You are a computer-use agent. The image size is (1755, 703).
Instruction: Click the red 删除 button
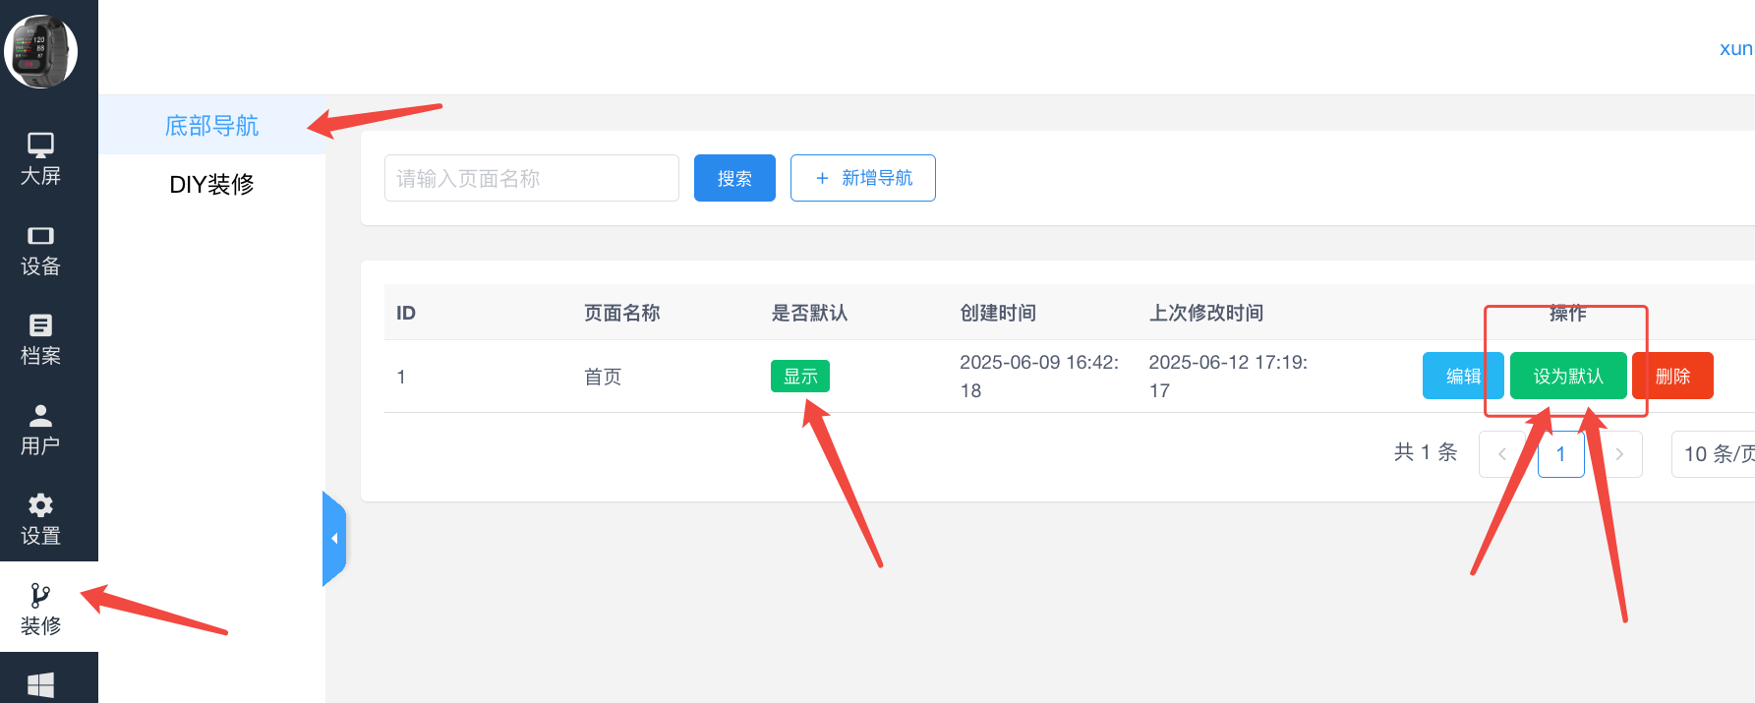1671,376
